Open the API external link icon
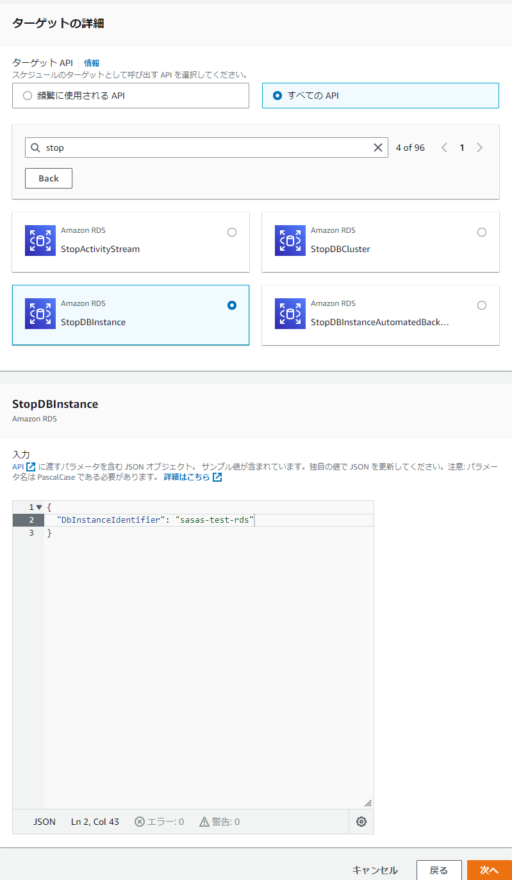Viewport: 512px width, 880px height. 31,466
